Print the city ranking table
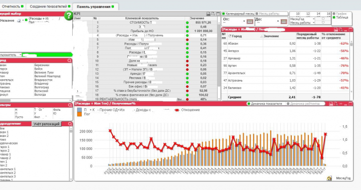 (x=336, y=30)
